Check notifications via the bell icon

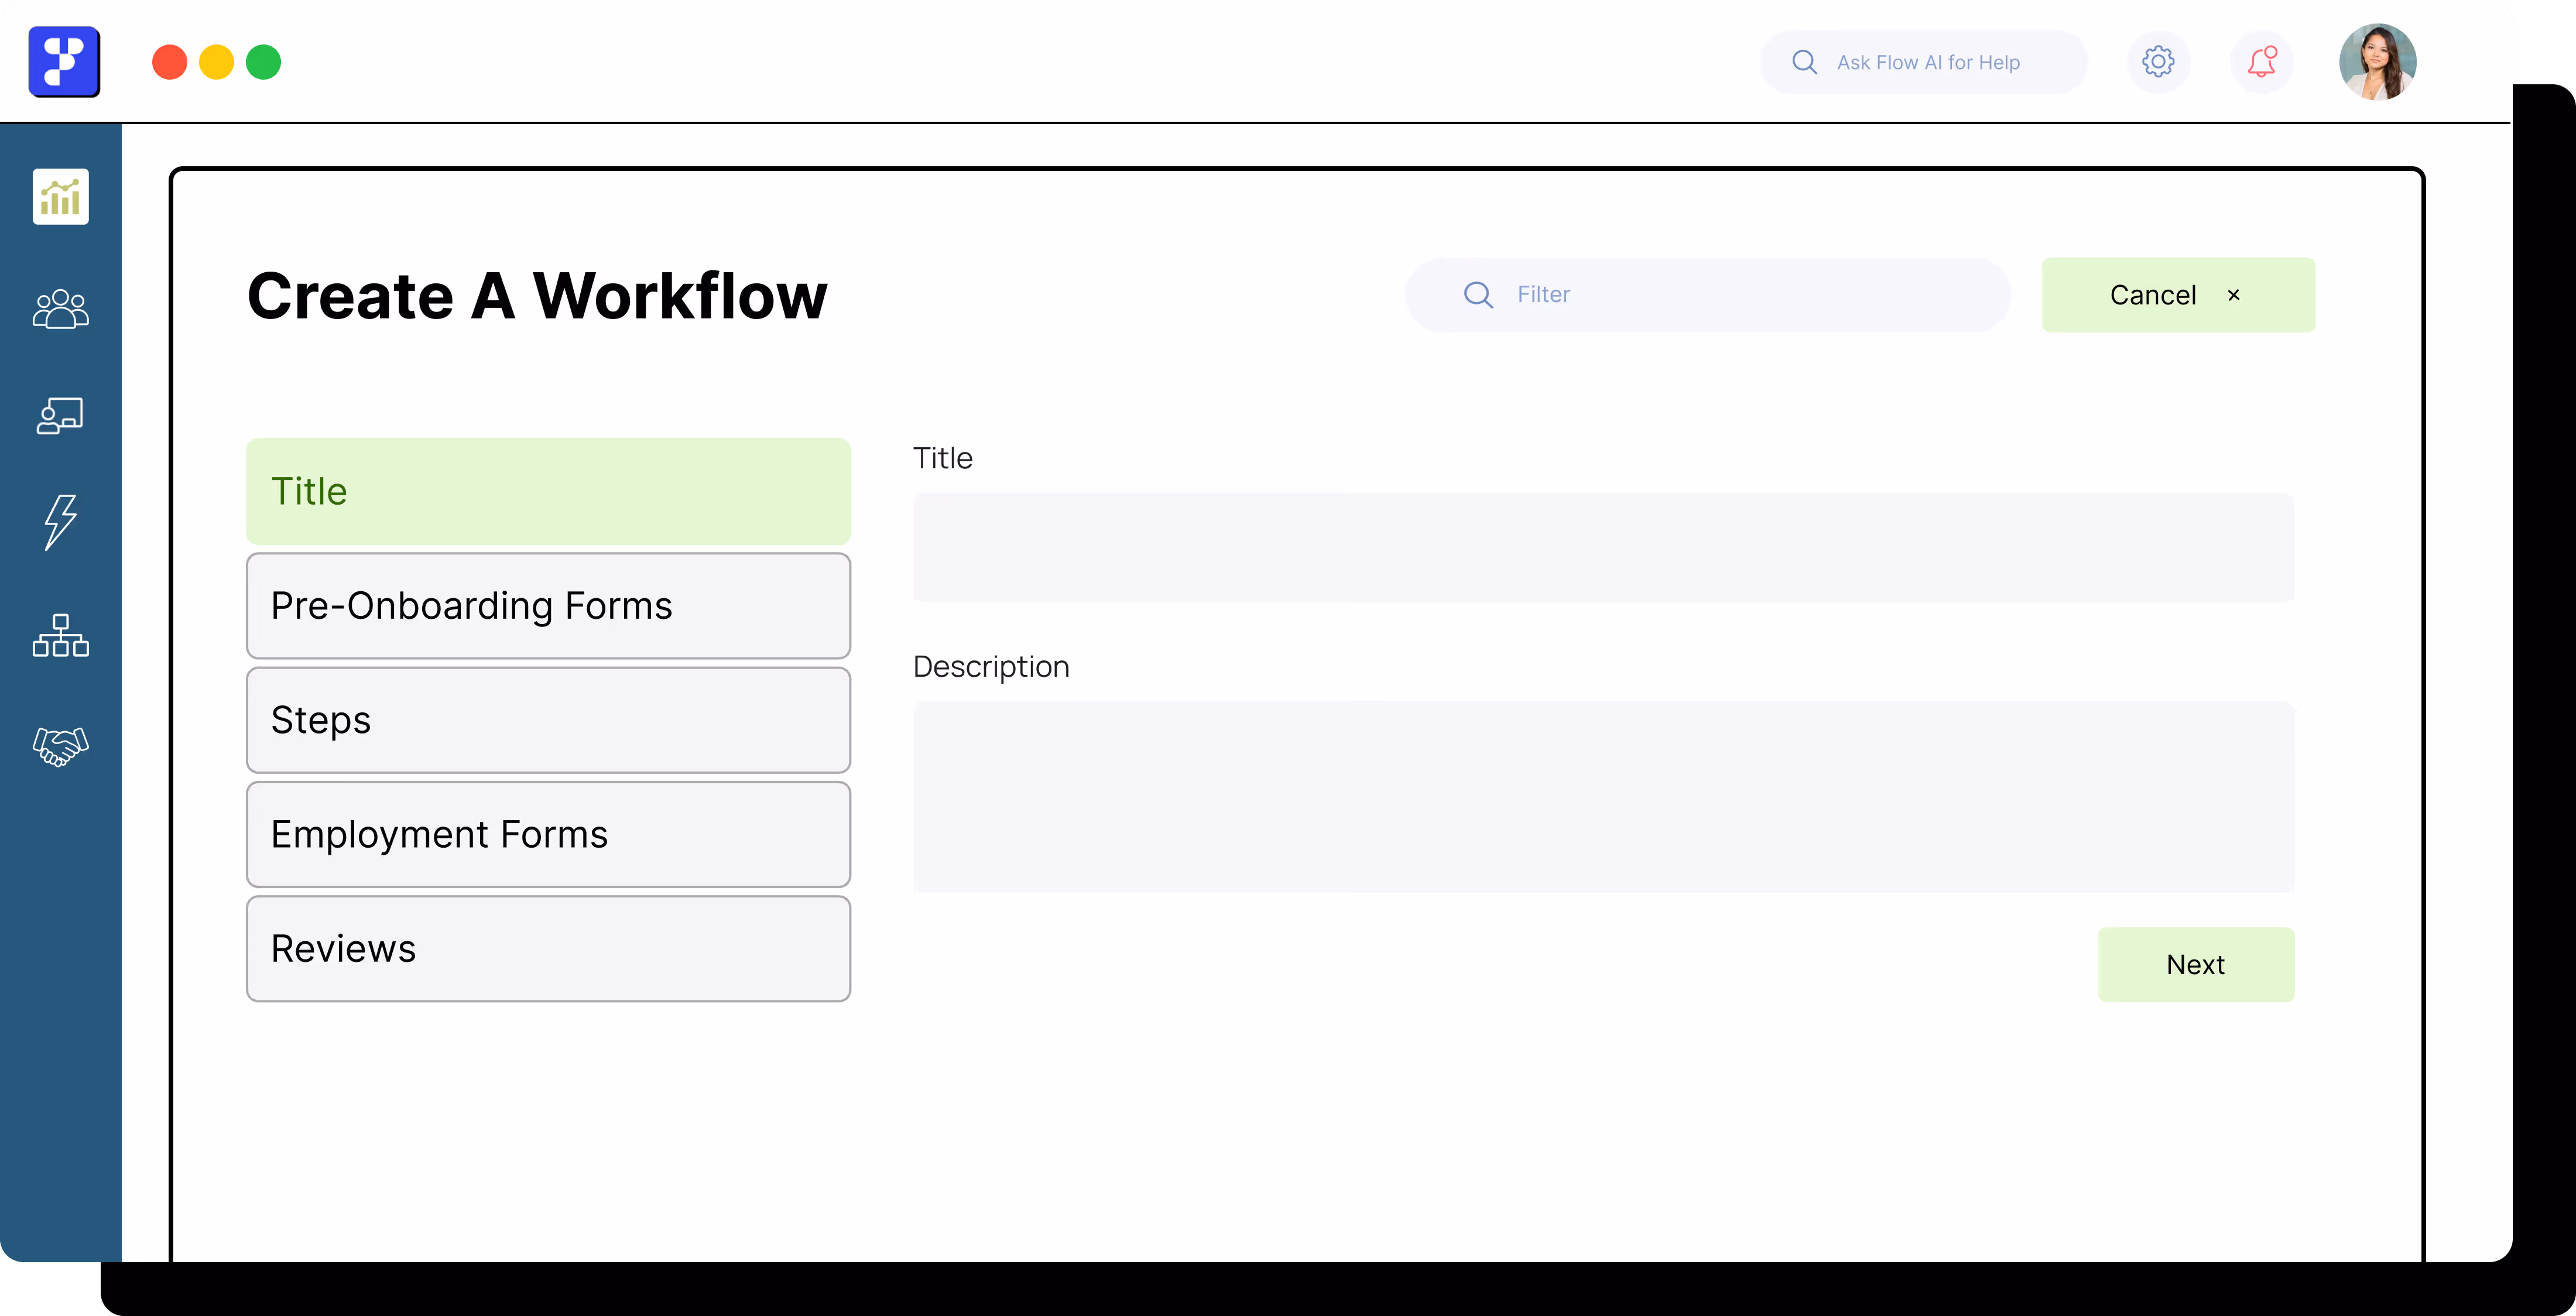click(2262, 61)
